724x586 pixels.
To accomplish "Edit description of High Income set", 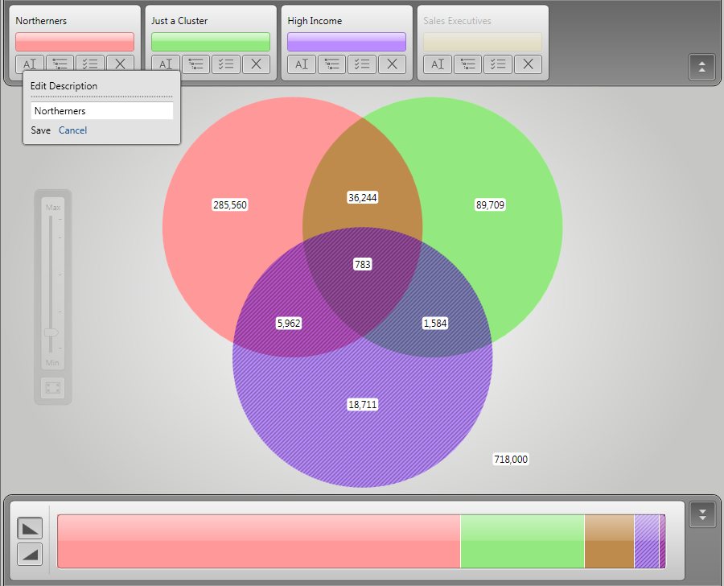I will (x=302, y=64).
